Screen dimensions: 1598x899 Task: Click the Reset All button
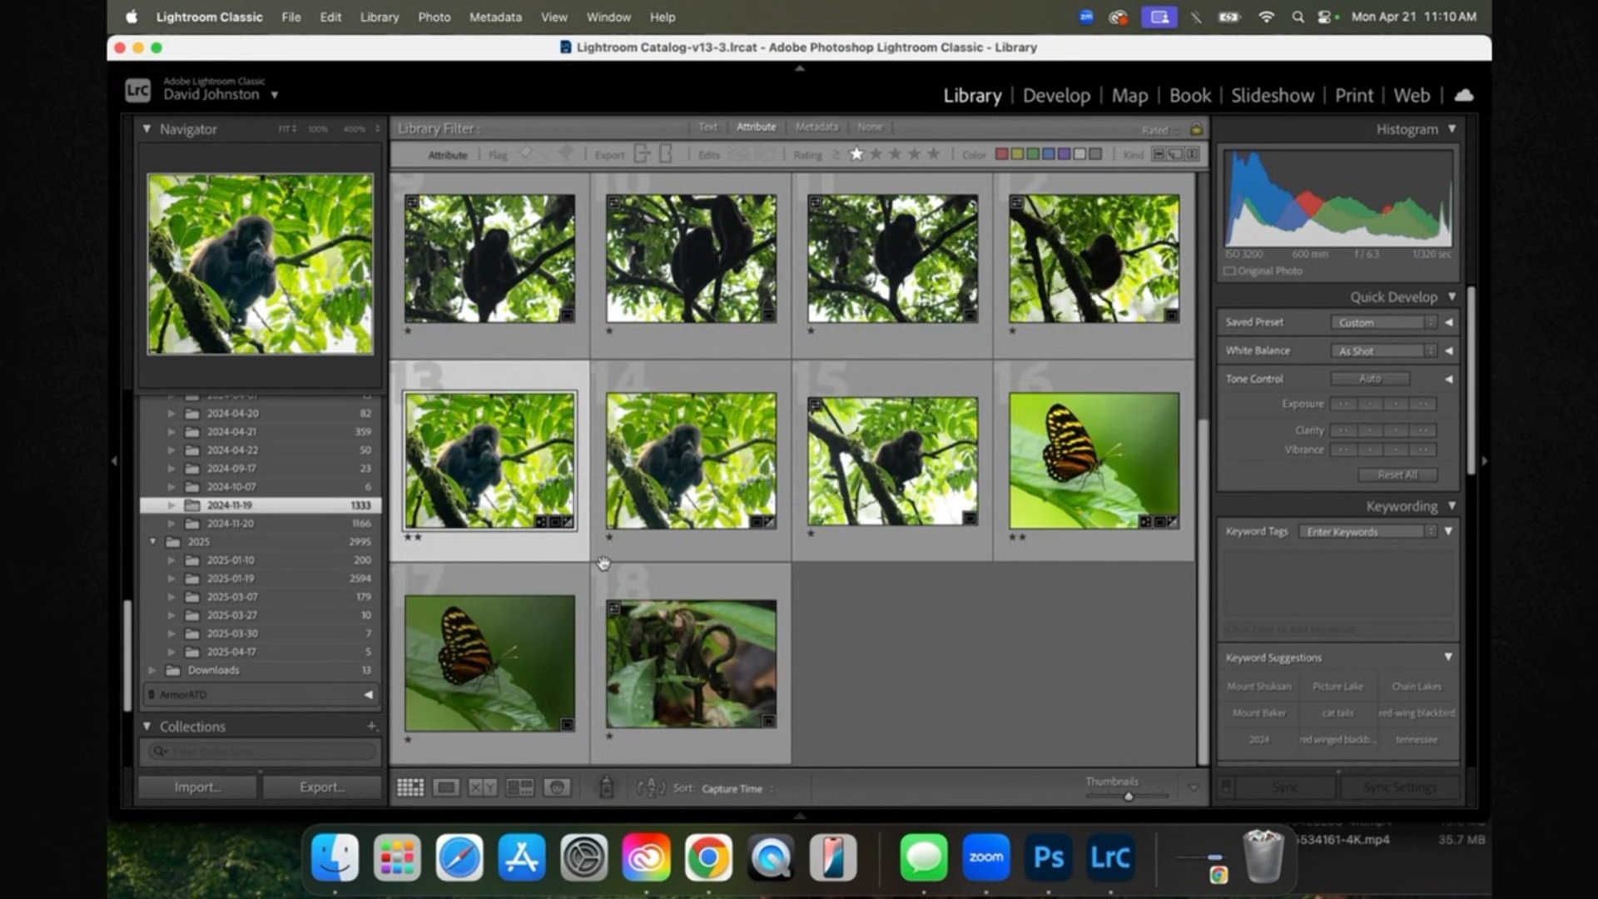pos(1397,474)
